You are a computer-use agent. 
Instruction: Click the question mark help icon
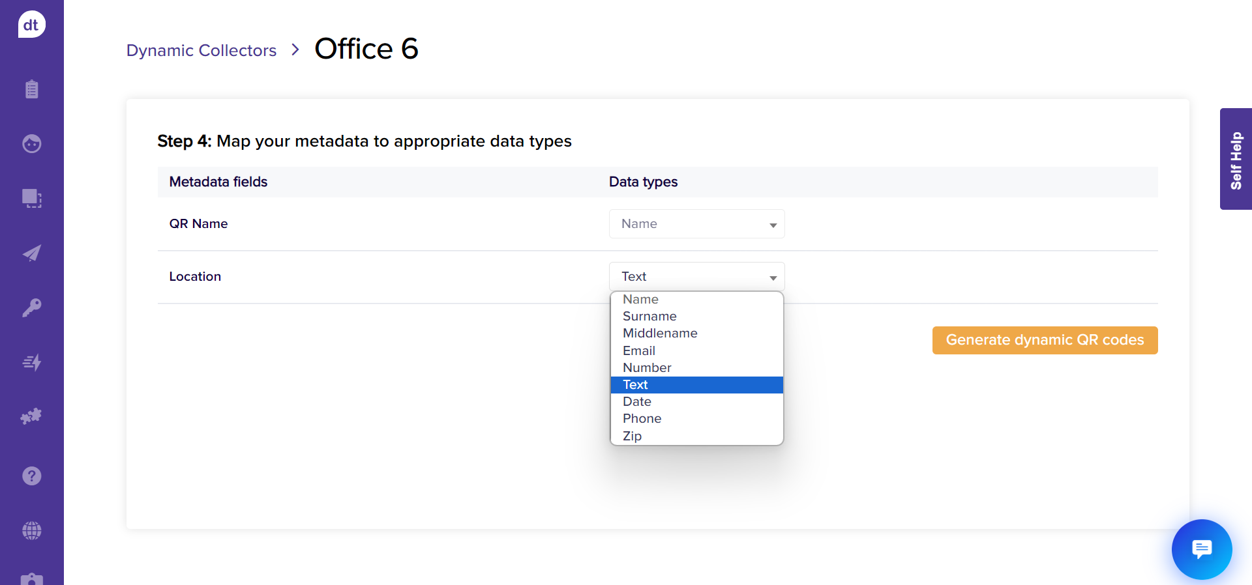pyautogui.click(x=31, y=476)
